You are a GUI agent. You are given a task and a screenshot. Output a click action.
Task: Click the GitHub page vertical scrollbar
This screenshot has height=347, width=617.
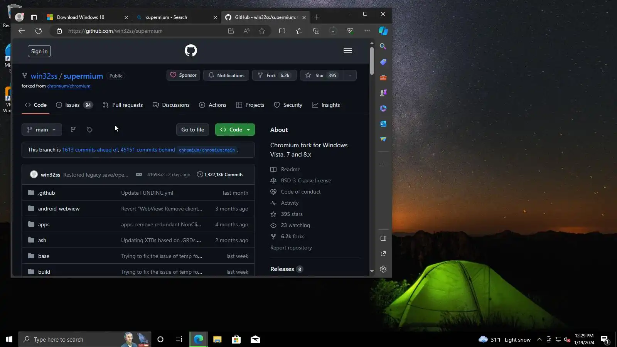click(372, 61)
